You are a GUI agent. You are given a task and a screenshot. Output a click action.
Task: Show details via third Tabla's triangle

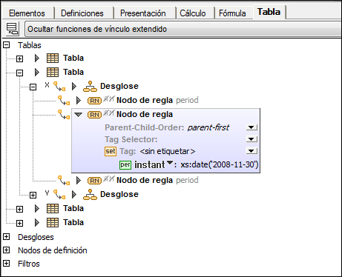point(37,208)
